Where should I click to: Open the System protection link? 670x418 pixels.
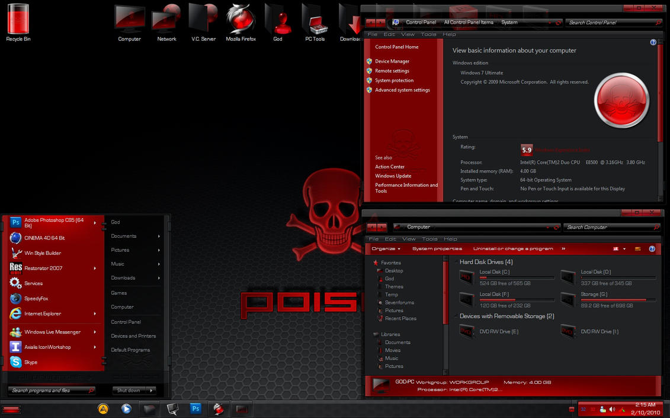point(394,80)
